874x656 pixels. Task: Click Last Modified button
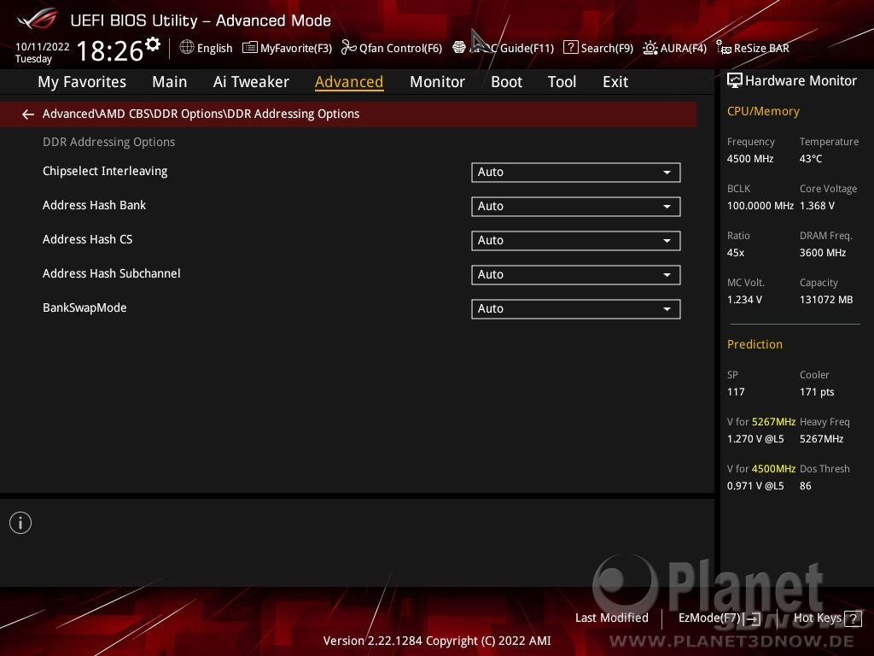coord(611,618)
